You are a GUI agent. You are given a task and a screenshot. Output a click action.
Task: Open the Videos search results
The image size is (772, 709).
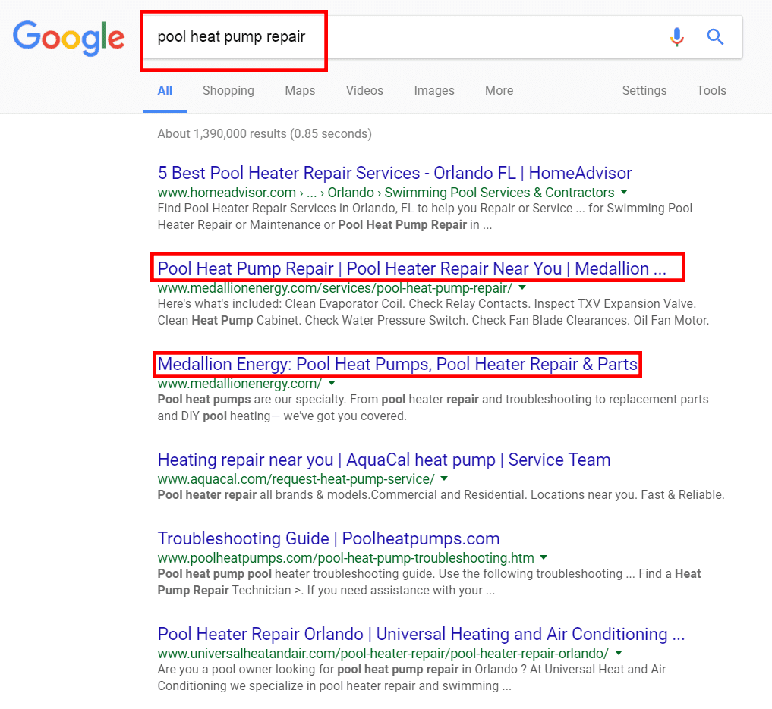pyautogui.click(x=364, y=90)
